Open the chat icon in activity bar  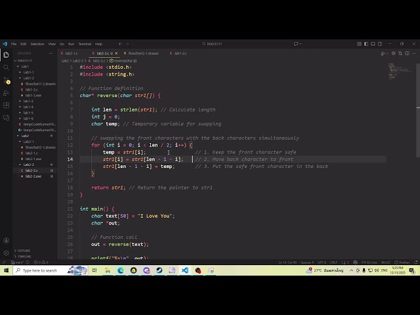6,118
